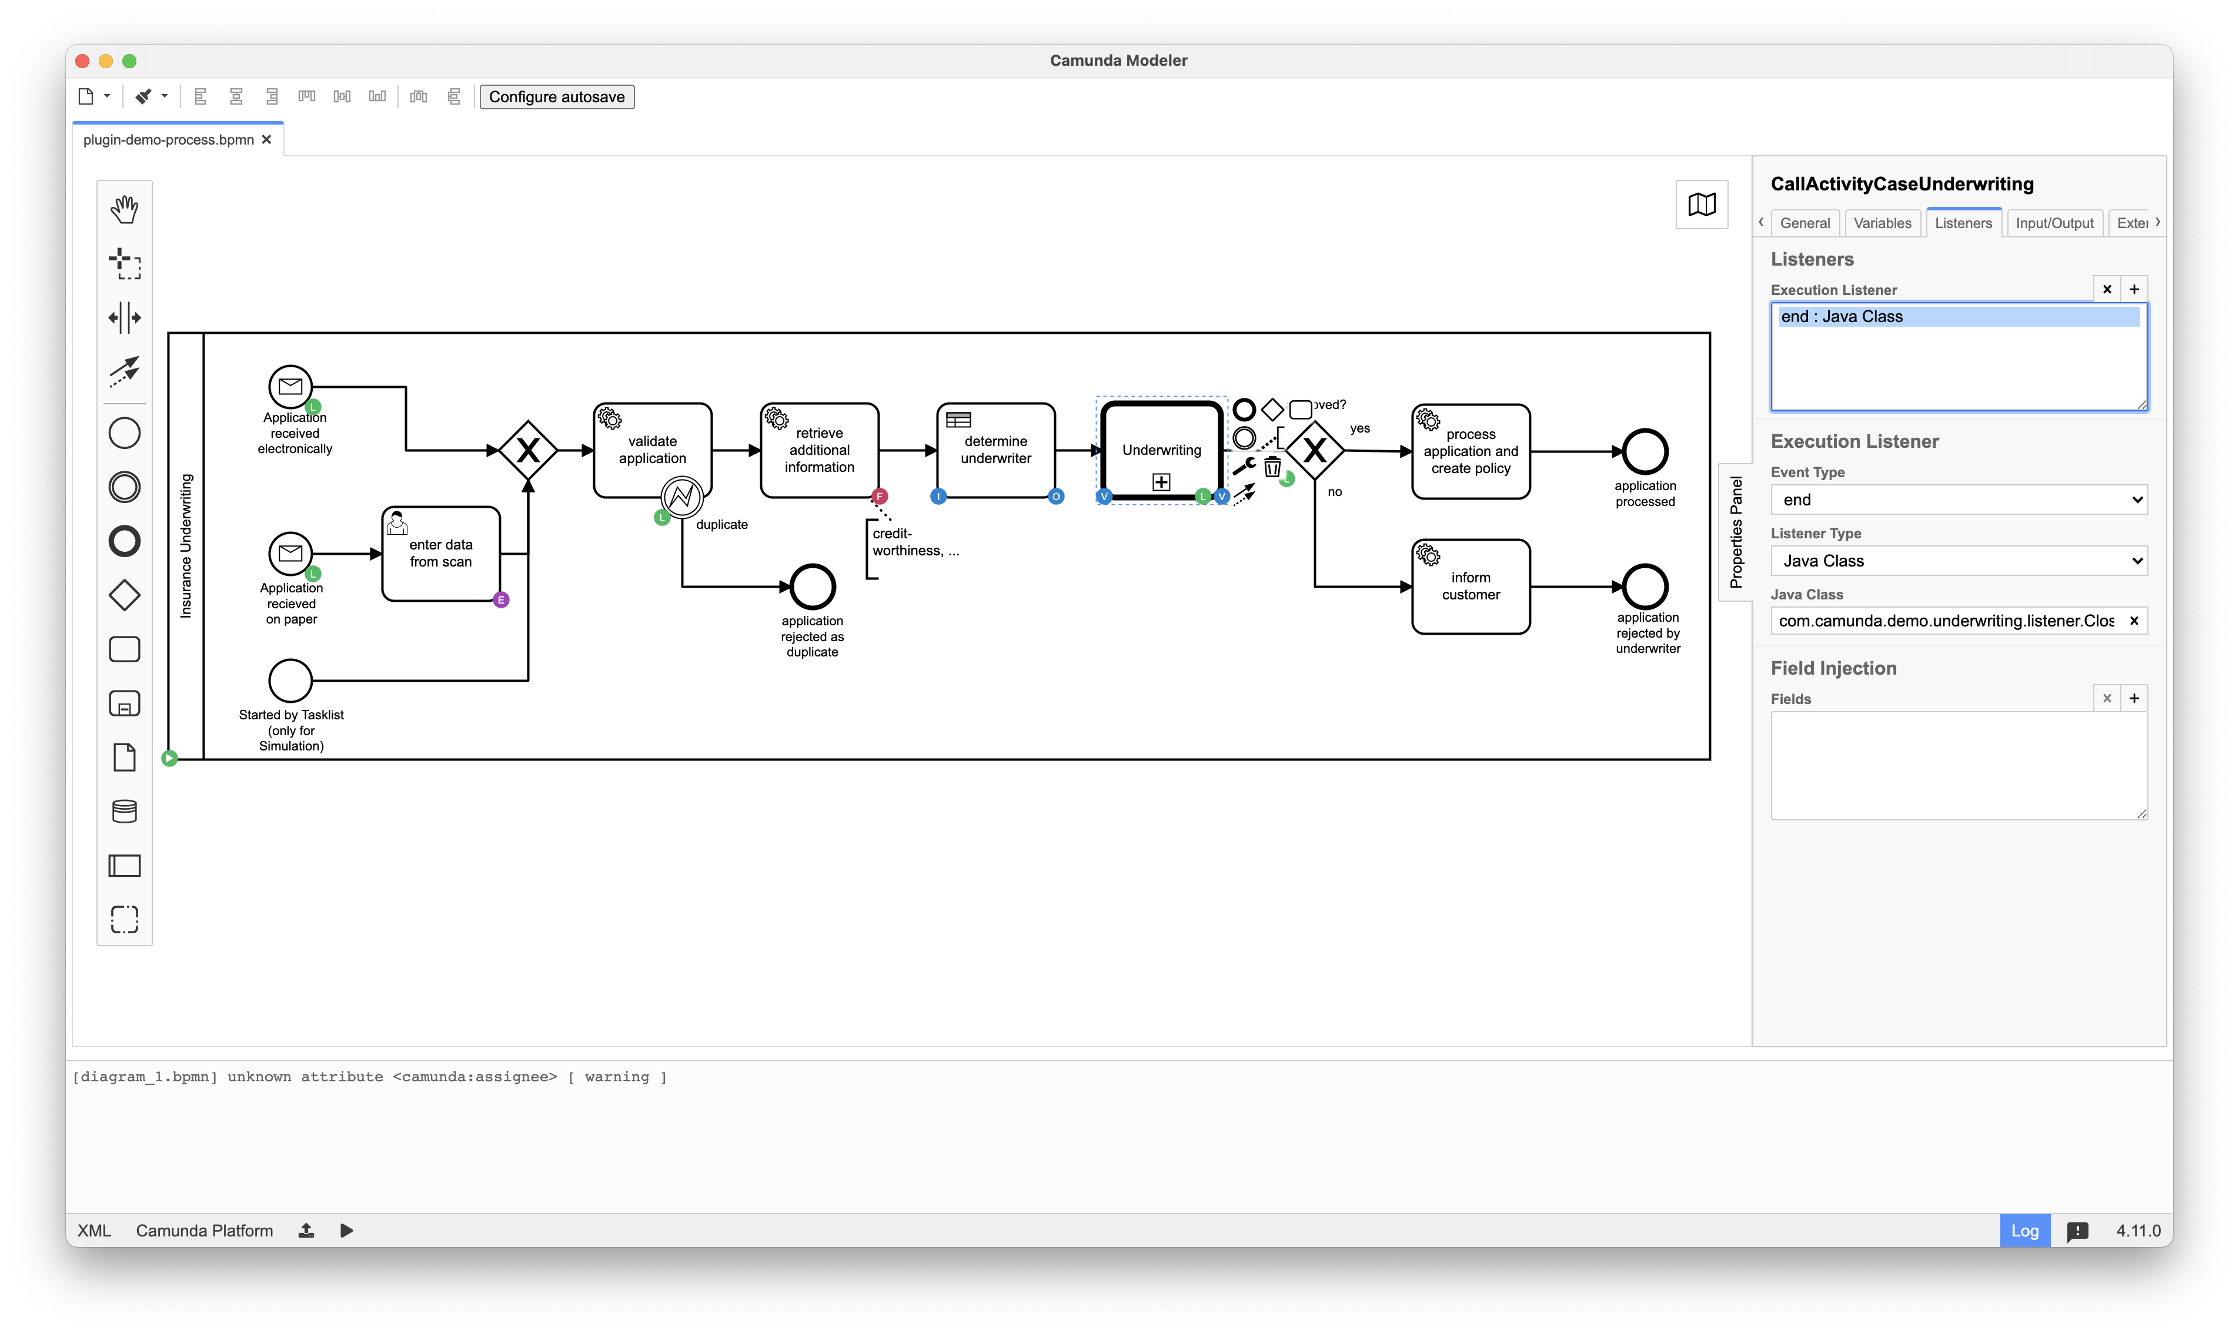Click distribute elements horizontally icon
This screenshot has width=2239, height=1334.
[x=419, y=96]
